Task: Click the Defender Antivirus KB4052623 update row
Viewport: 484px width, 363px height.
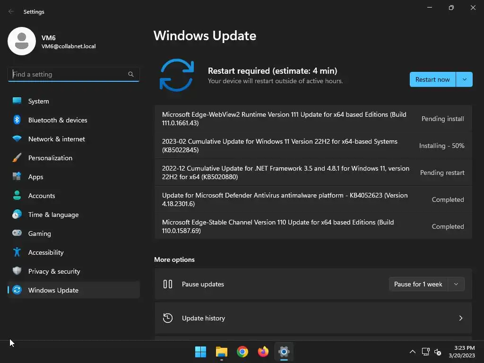Action: [x=313, y=199]
